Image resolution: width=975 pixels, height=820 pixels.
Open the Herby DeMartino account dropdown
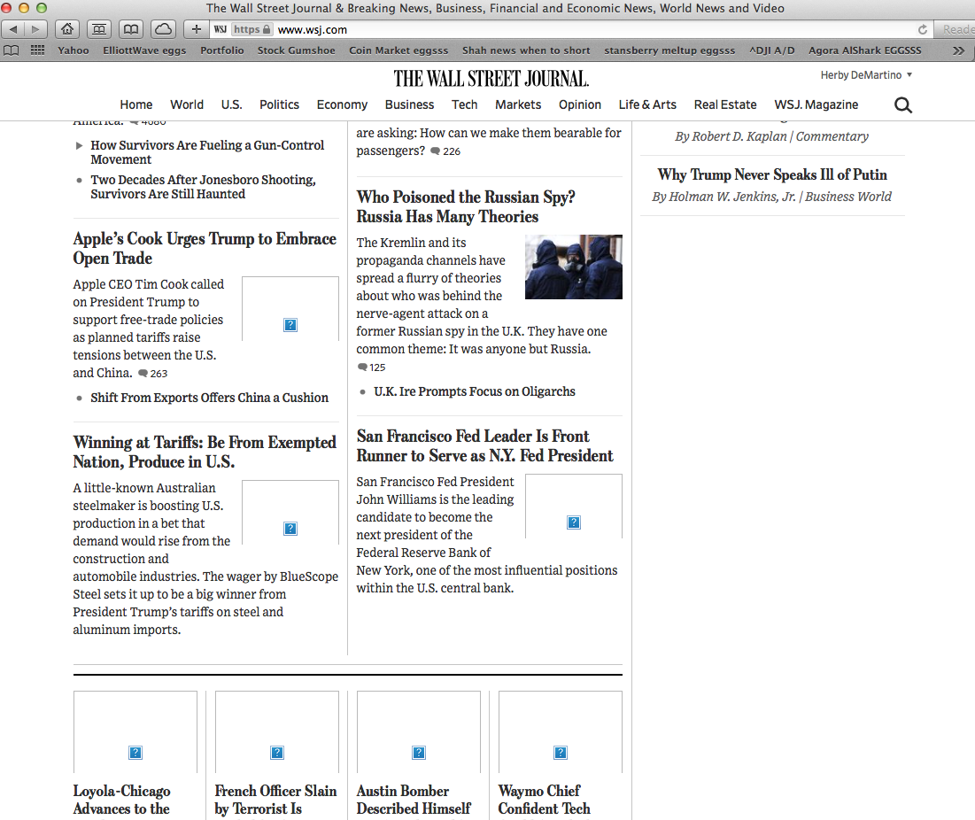coord(865,74)
